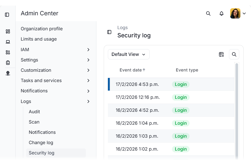This screenshot has width=251, height=165.
Task: Click the header search magnifier icon
Action: tap(208, 14)
